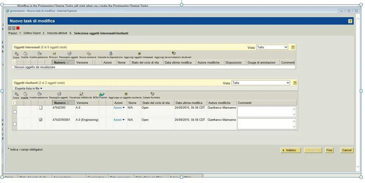Tick checkbox for object 47542393
This screenshot has width=365, height=183.
point(15,112)
